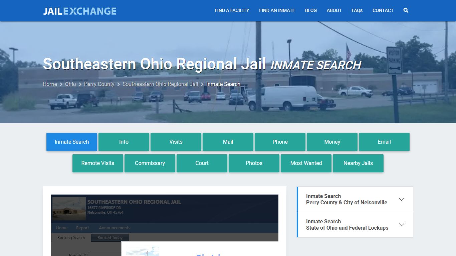Click Report in the embedded jail site menu
The image size is (456, 256).
[x=82, y=228]
